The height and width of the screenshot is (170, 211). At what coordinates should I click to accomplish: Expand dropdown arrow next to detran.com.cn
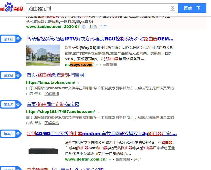110,160
